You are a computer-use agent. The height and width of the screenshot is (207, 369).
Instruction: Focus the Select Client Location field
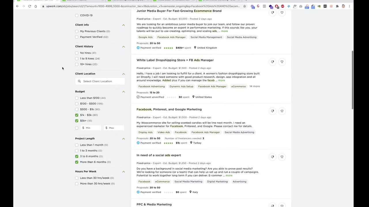[x=100, y=81]
